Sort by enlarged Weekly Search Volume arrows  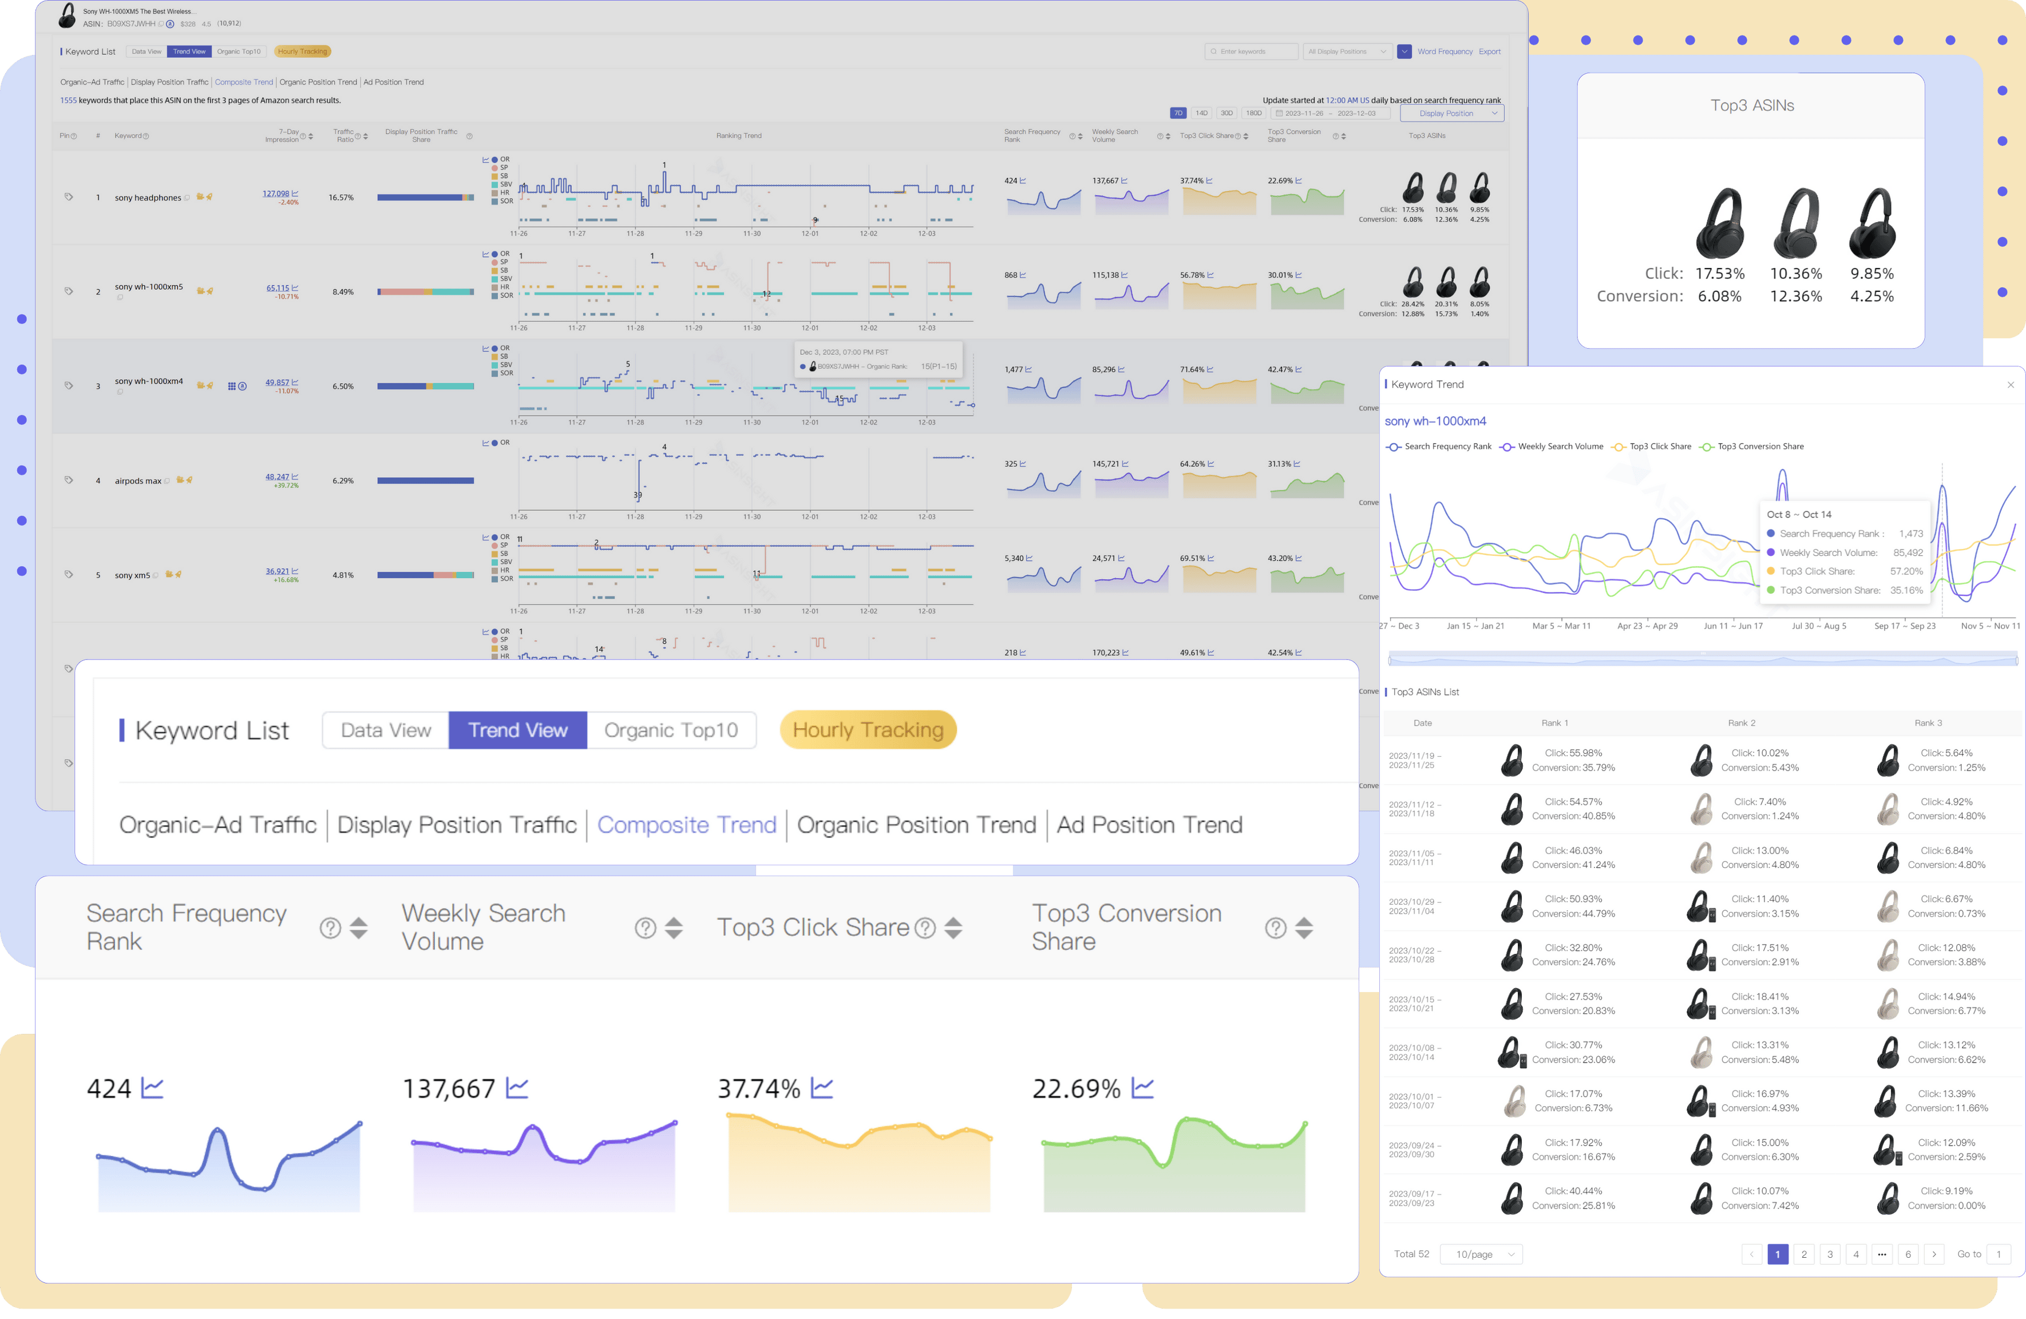(x=674, y=928)
